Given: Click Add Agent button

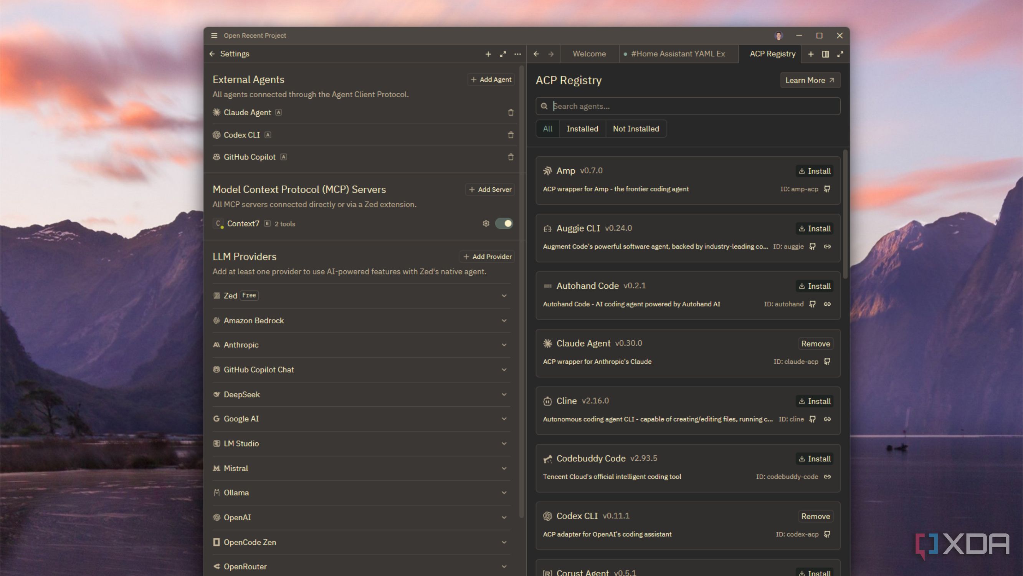Looking at the screenshot, I should 491,79.
